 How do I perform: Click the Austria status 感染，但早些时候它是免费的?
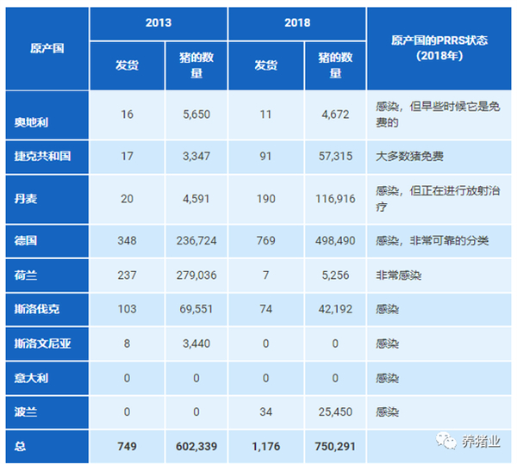click(x=438, y=114)
